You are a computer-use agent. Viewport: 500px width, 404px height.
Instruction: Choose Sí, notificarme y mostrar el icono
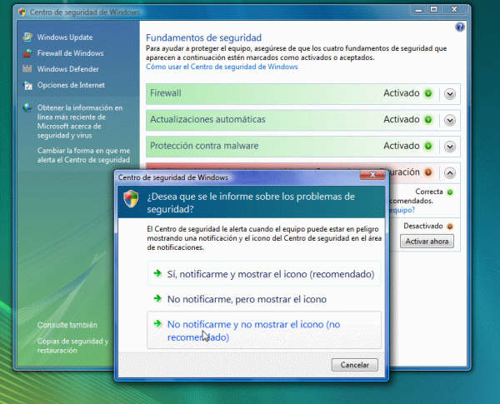[264, 274]
